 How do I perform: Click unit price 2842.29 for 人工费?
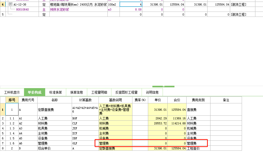point(158,118)
